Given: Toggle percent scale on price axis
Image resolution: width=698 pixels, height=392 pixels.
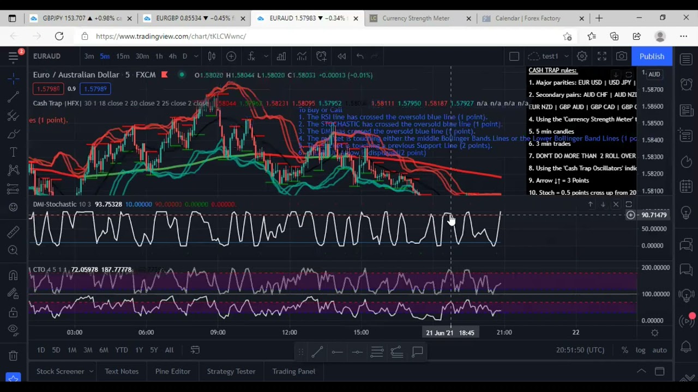Looking at the screenshot, I should 625,350.
